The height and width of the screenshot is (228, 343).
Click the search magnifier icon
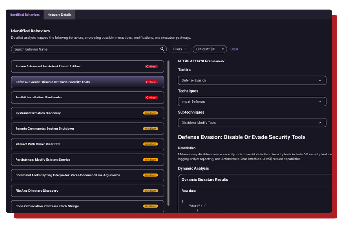[162, 49]
